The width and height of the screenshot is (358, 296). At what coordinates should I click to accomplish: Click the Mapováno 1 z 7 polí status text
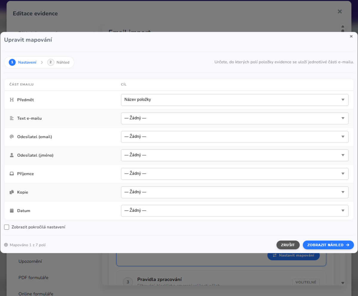point(28,245)
